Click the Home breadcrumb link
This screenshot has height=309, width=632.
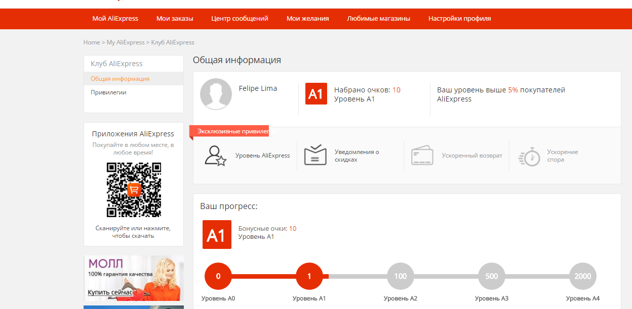(92, 42)
